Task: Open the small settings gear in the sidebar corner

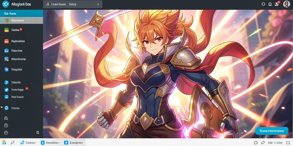Action: coord(37,133)
